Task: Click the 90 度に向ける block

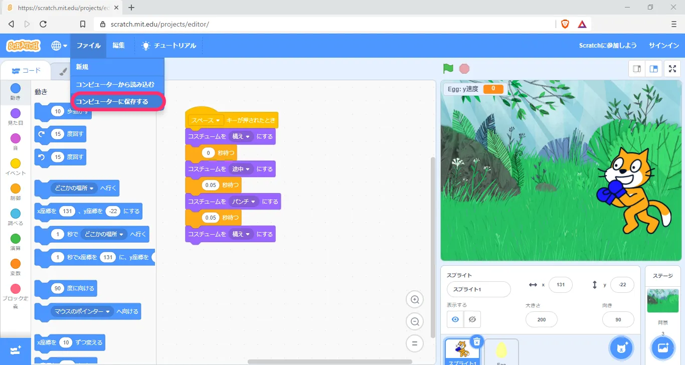Action: pyautogui.click(x=65, y=289)
